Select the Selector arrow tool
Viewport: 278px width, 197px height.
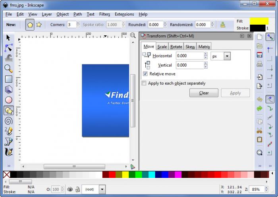[x=8, y=38]
